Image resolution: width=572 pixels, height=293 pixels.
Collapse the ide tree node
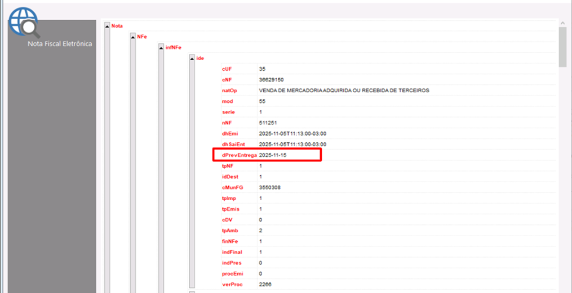[192, 58]
